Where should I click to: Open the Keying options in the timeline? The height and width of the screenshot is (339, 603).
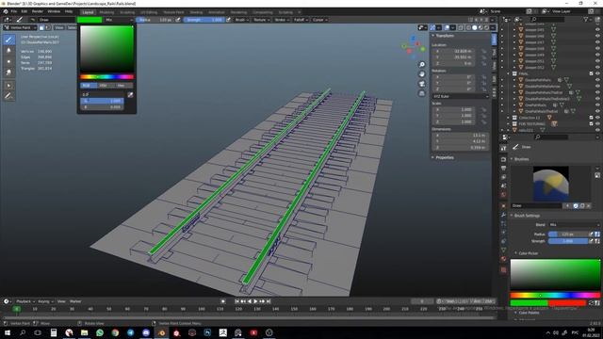pos(45,301)
